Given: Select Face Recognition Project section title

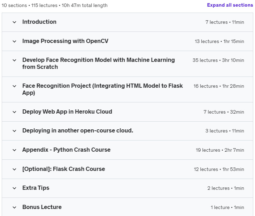Looking at the screenshot, I should click(102, 89).
